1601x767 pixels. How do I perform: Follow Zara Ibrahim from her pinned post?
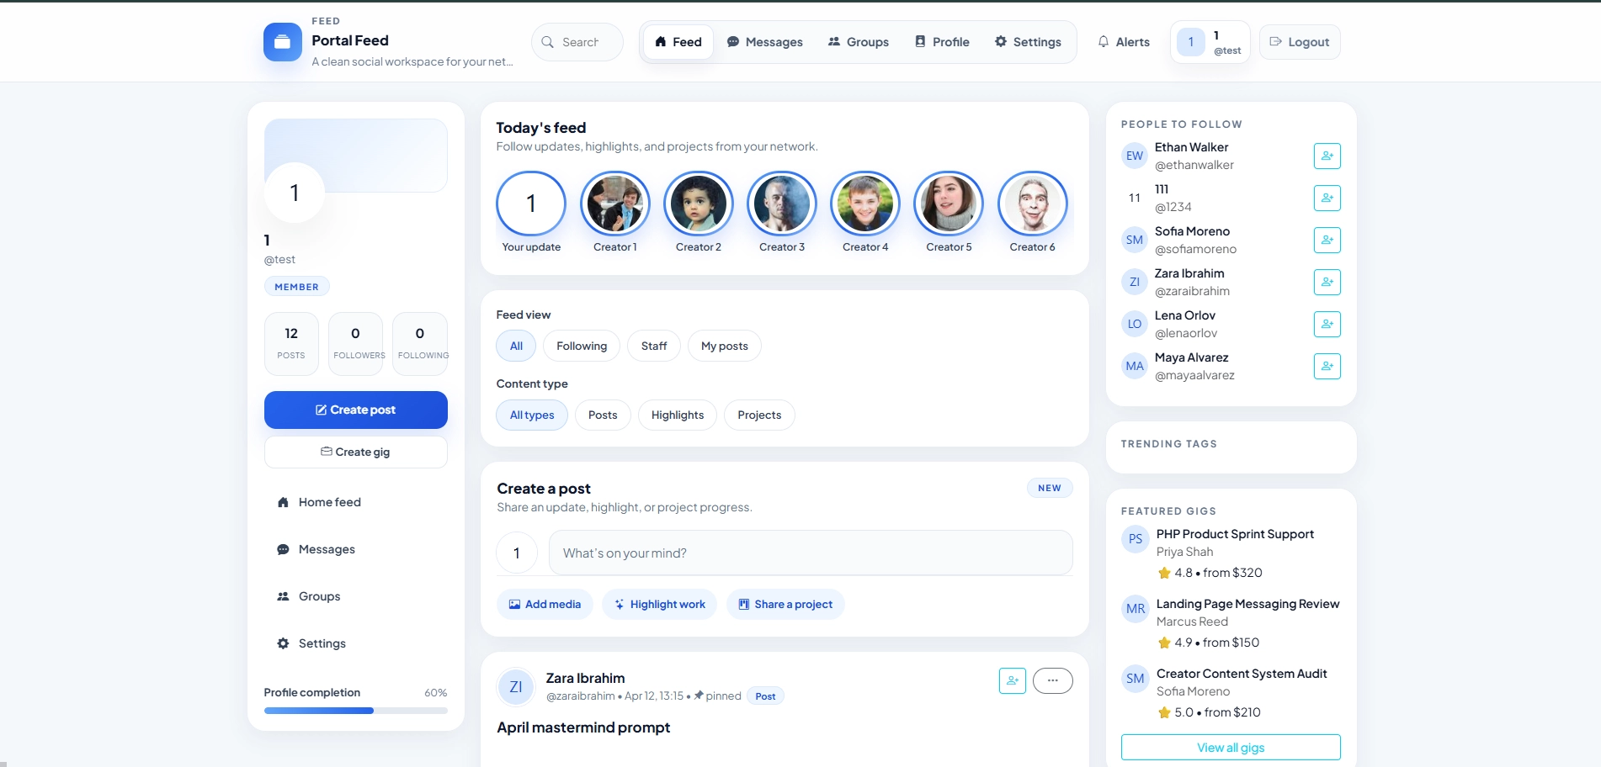pos(1013,680)
